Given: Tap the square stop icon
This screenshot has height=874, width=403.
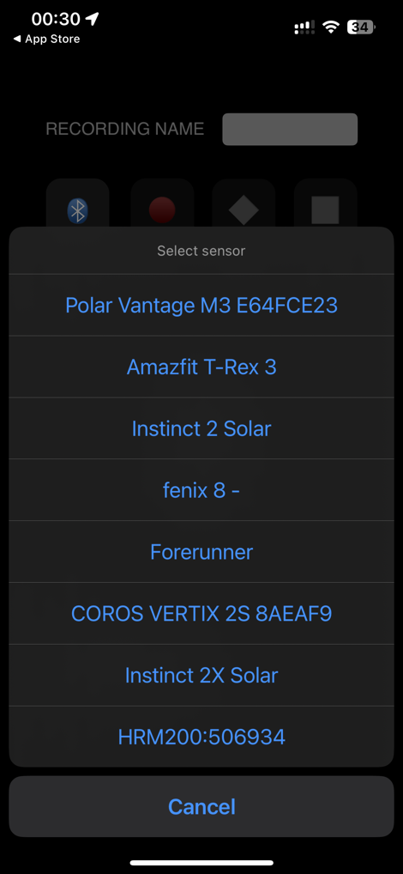Looking at the screenshot, I should click(x=325, y=210).
